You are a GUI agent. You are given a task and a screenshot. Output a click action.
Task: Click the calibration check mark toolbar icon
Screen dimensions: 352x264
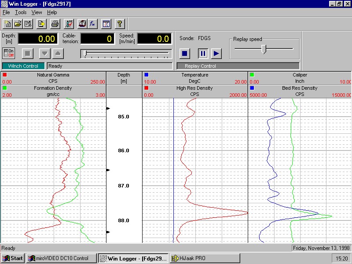(69, 24)
